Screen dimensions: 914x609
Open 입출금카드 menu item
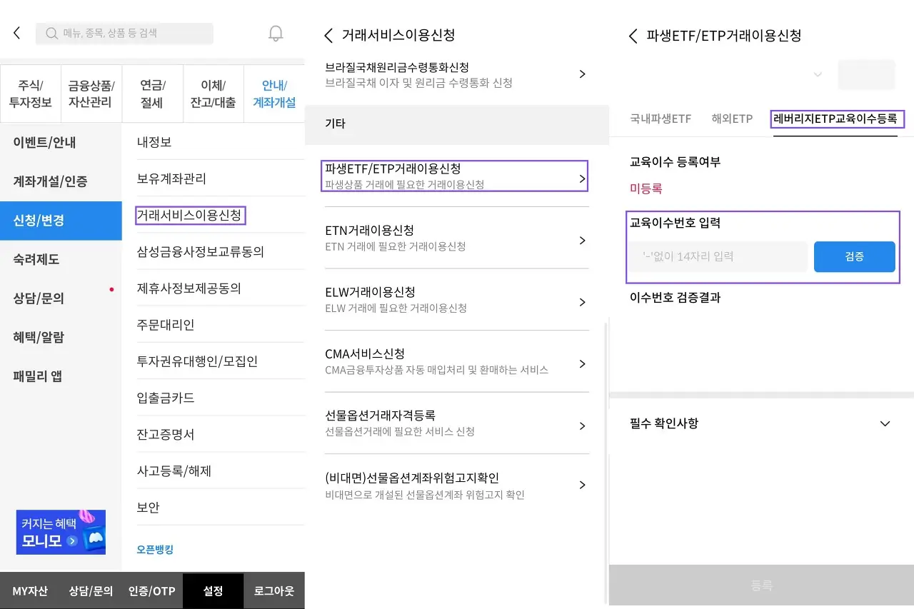[221, 398]
